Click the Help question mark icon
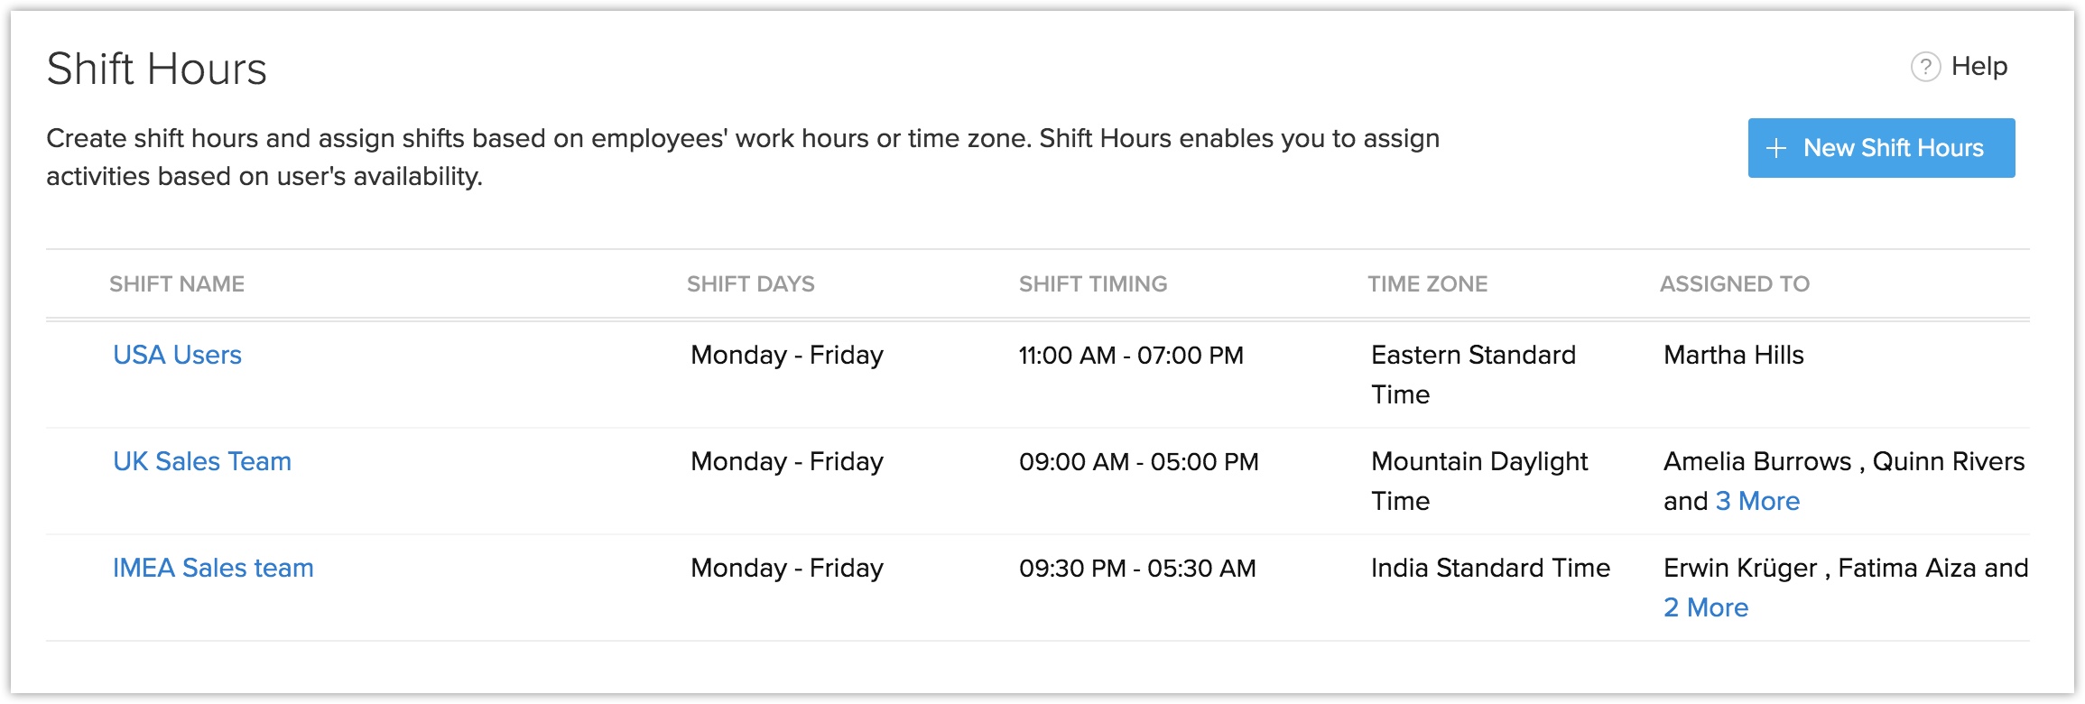Screen dimensions: 2085x704 (x=1924, y=67)
